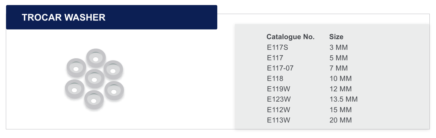Viewport: 436px width, 138px height.
Task: Select catalogue number E119W
Action: (279, 89)
